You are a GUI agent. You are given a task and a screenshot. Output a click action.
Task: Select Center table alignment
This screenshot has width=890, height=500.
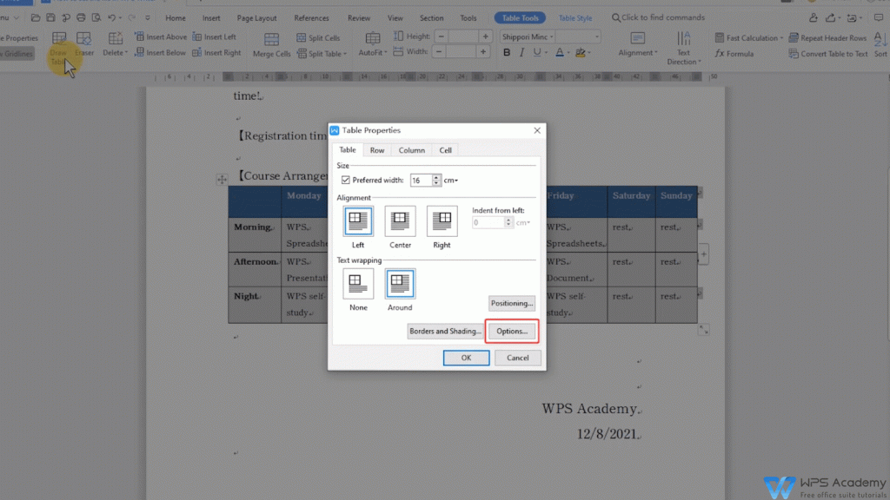pos(400,221)
